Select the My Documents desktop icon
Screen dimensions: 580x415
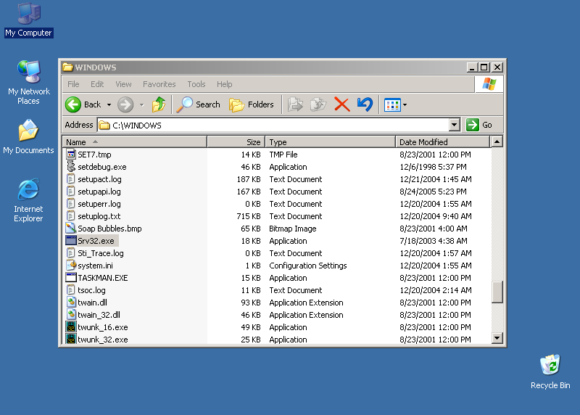(28, 136)
